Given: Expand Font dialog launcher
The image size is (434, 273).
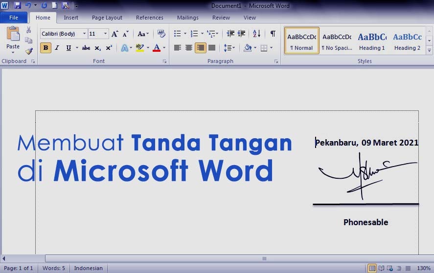Looking at the screenshot, I should pyautogui.click(x=164, y=62).
